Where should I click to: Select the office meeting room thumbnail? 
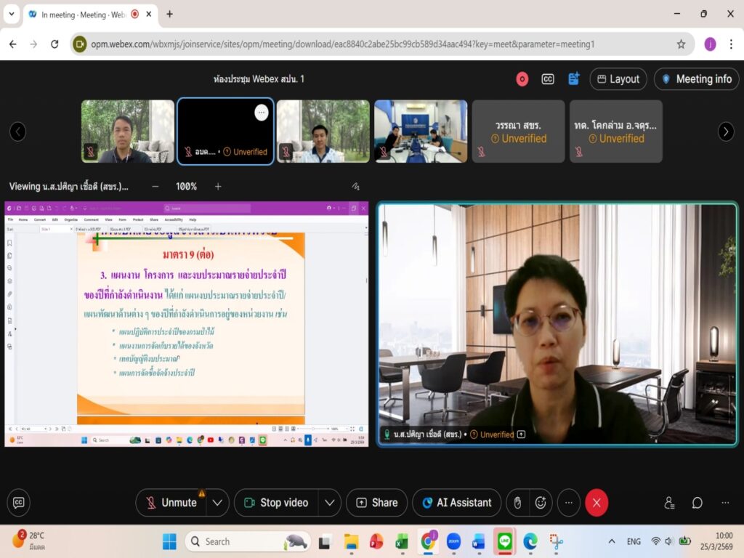tap(421, 132)
